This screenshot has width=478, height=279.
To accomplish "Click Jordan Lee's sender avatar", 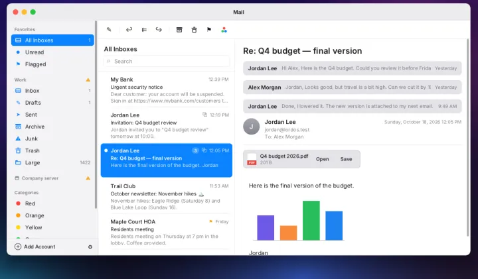I will click(251, 127).
